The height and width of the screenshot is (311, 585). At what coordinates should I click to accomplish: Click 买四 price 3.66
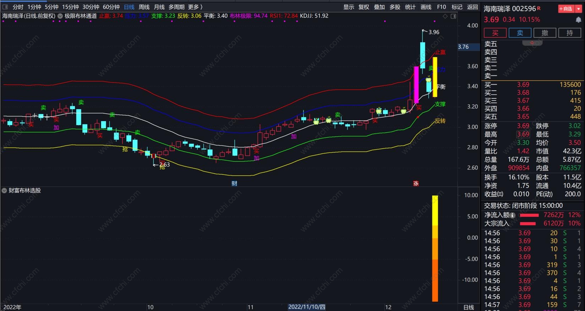pos(523,109)
